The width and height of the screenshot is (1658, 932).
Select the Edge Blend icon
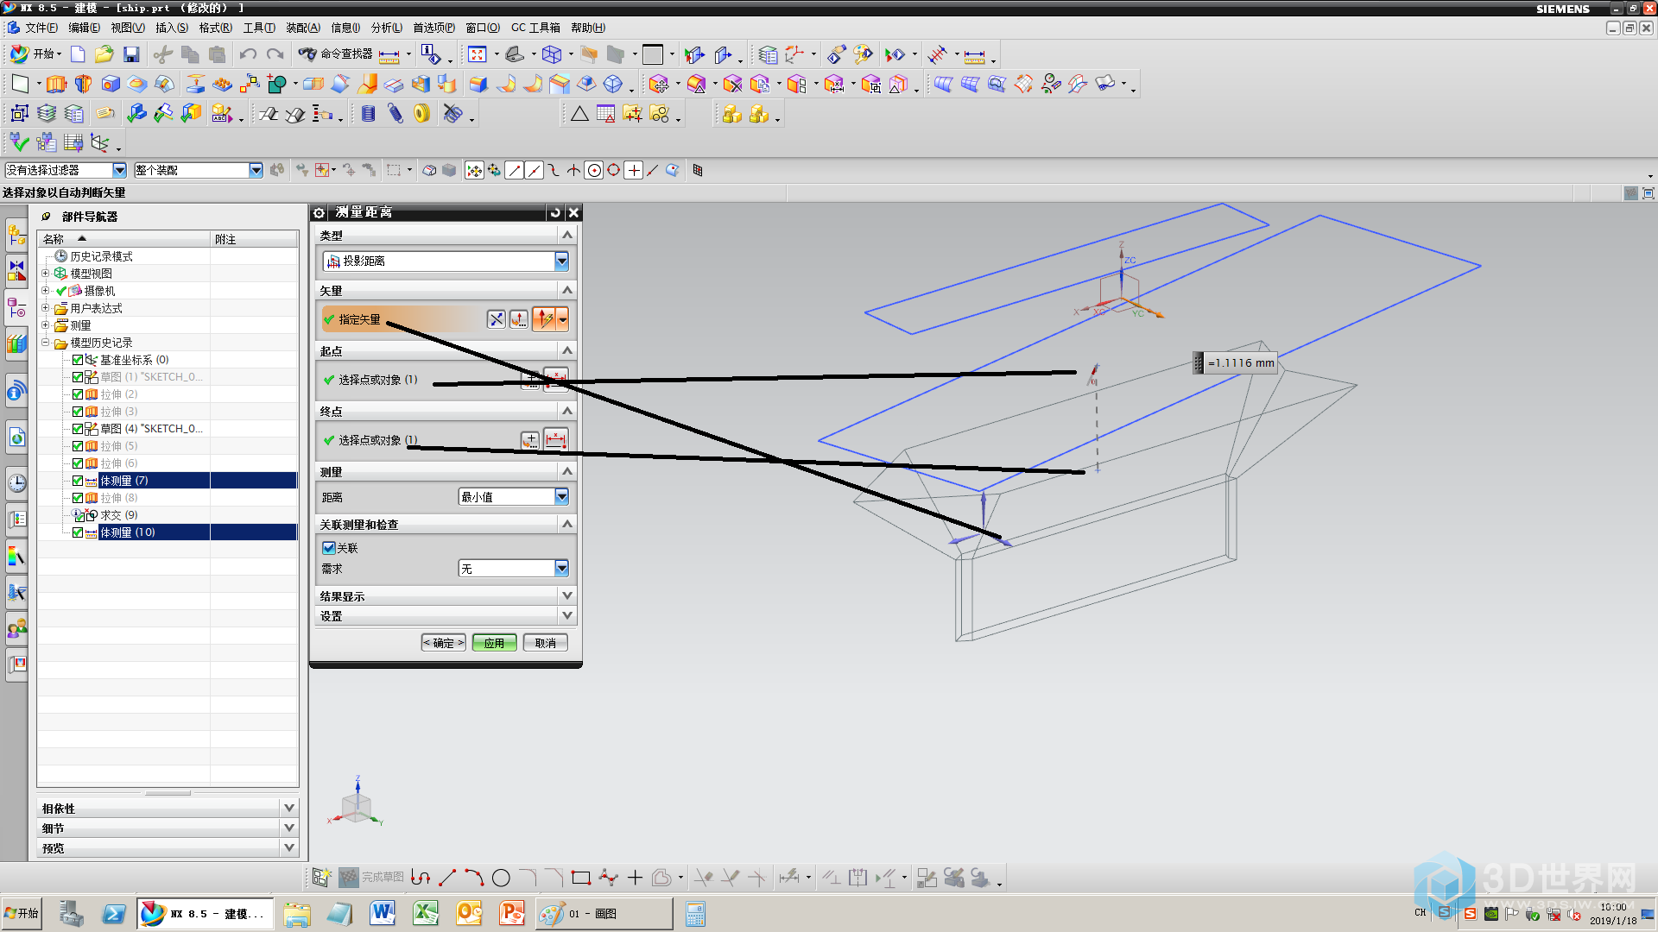pyautogui.click(x=478, y=85)
